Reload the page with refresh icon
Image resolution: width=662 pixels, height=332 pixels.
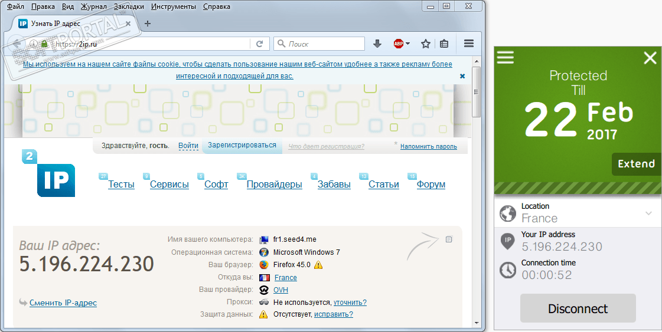[x=260, y=44]
